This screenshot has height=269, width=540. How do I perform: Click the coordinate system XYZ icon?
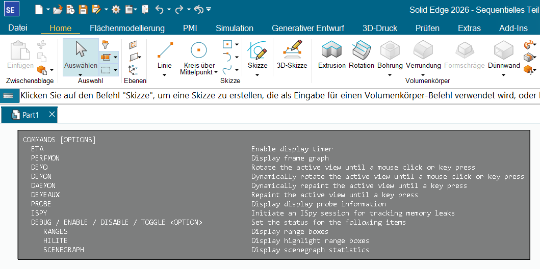[x=133, y=70]
